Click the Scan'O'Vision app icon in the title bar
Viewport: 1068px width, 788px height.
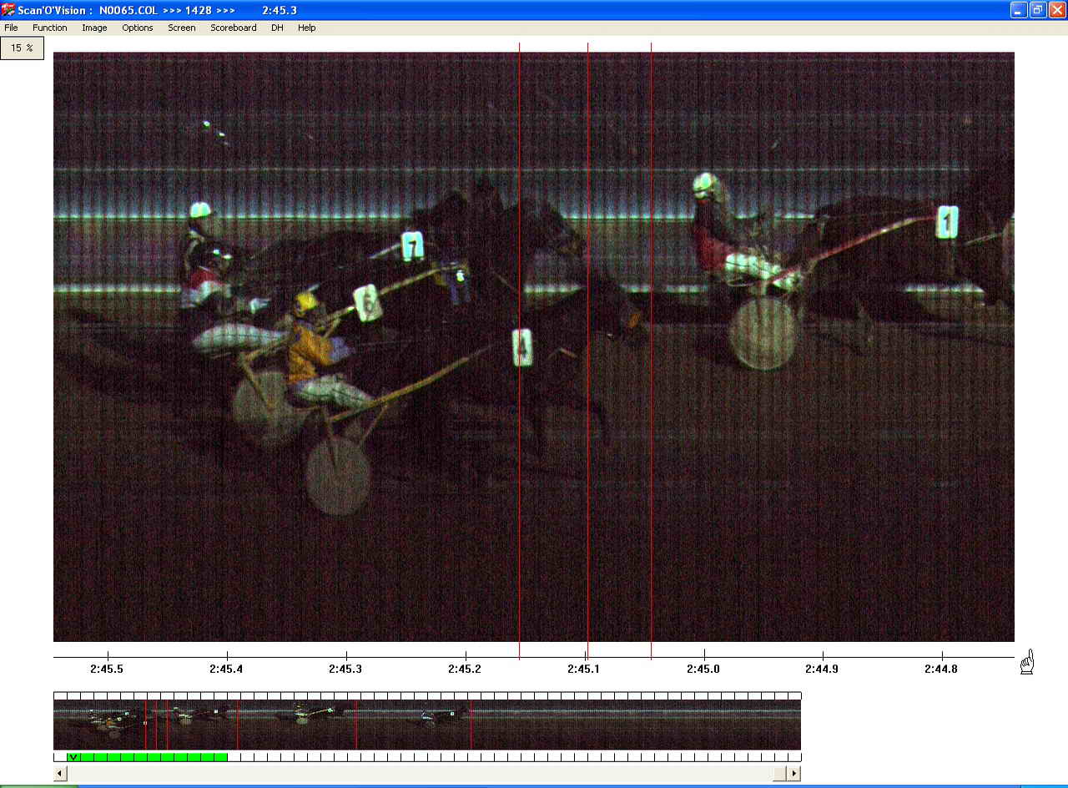8,10
